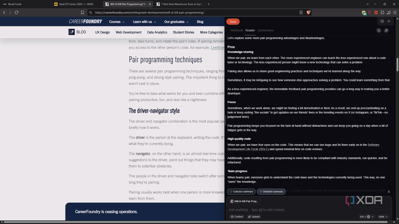
Task: Reload the current page
Action: [16, 12]
